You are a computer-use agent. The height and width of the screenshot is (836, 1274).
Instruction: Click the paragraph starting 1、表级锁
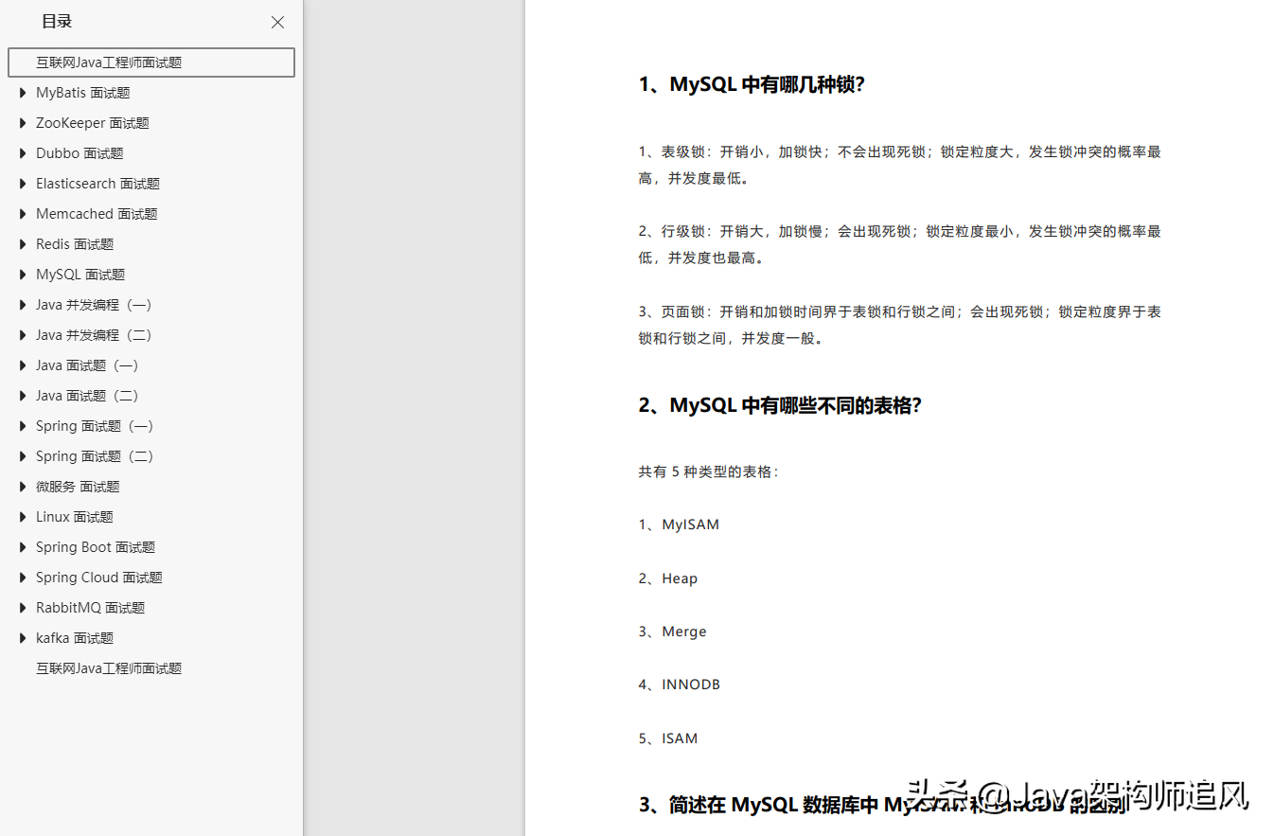pyautogui.click(x=900, y=165)
